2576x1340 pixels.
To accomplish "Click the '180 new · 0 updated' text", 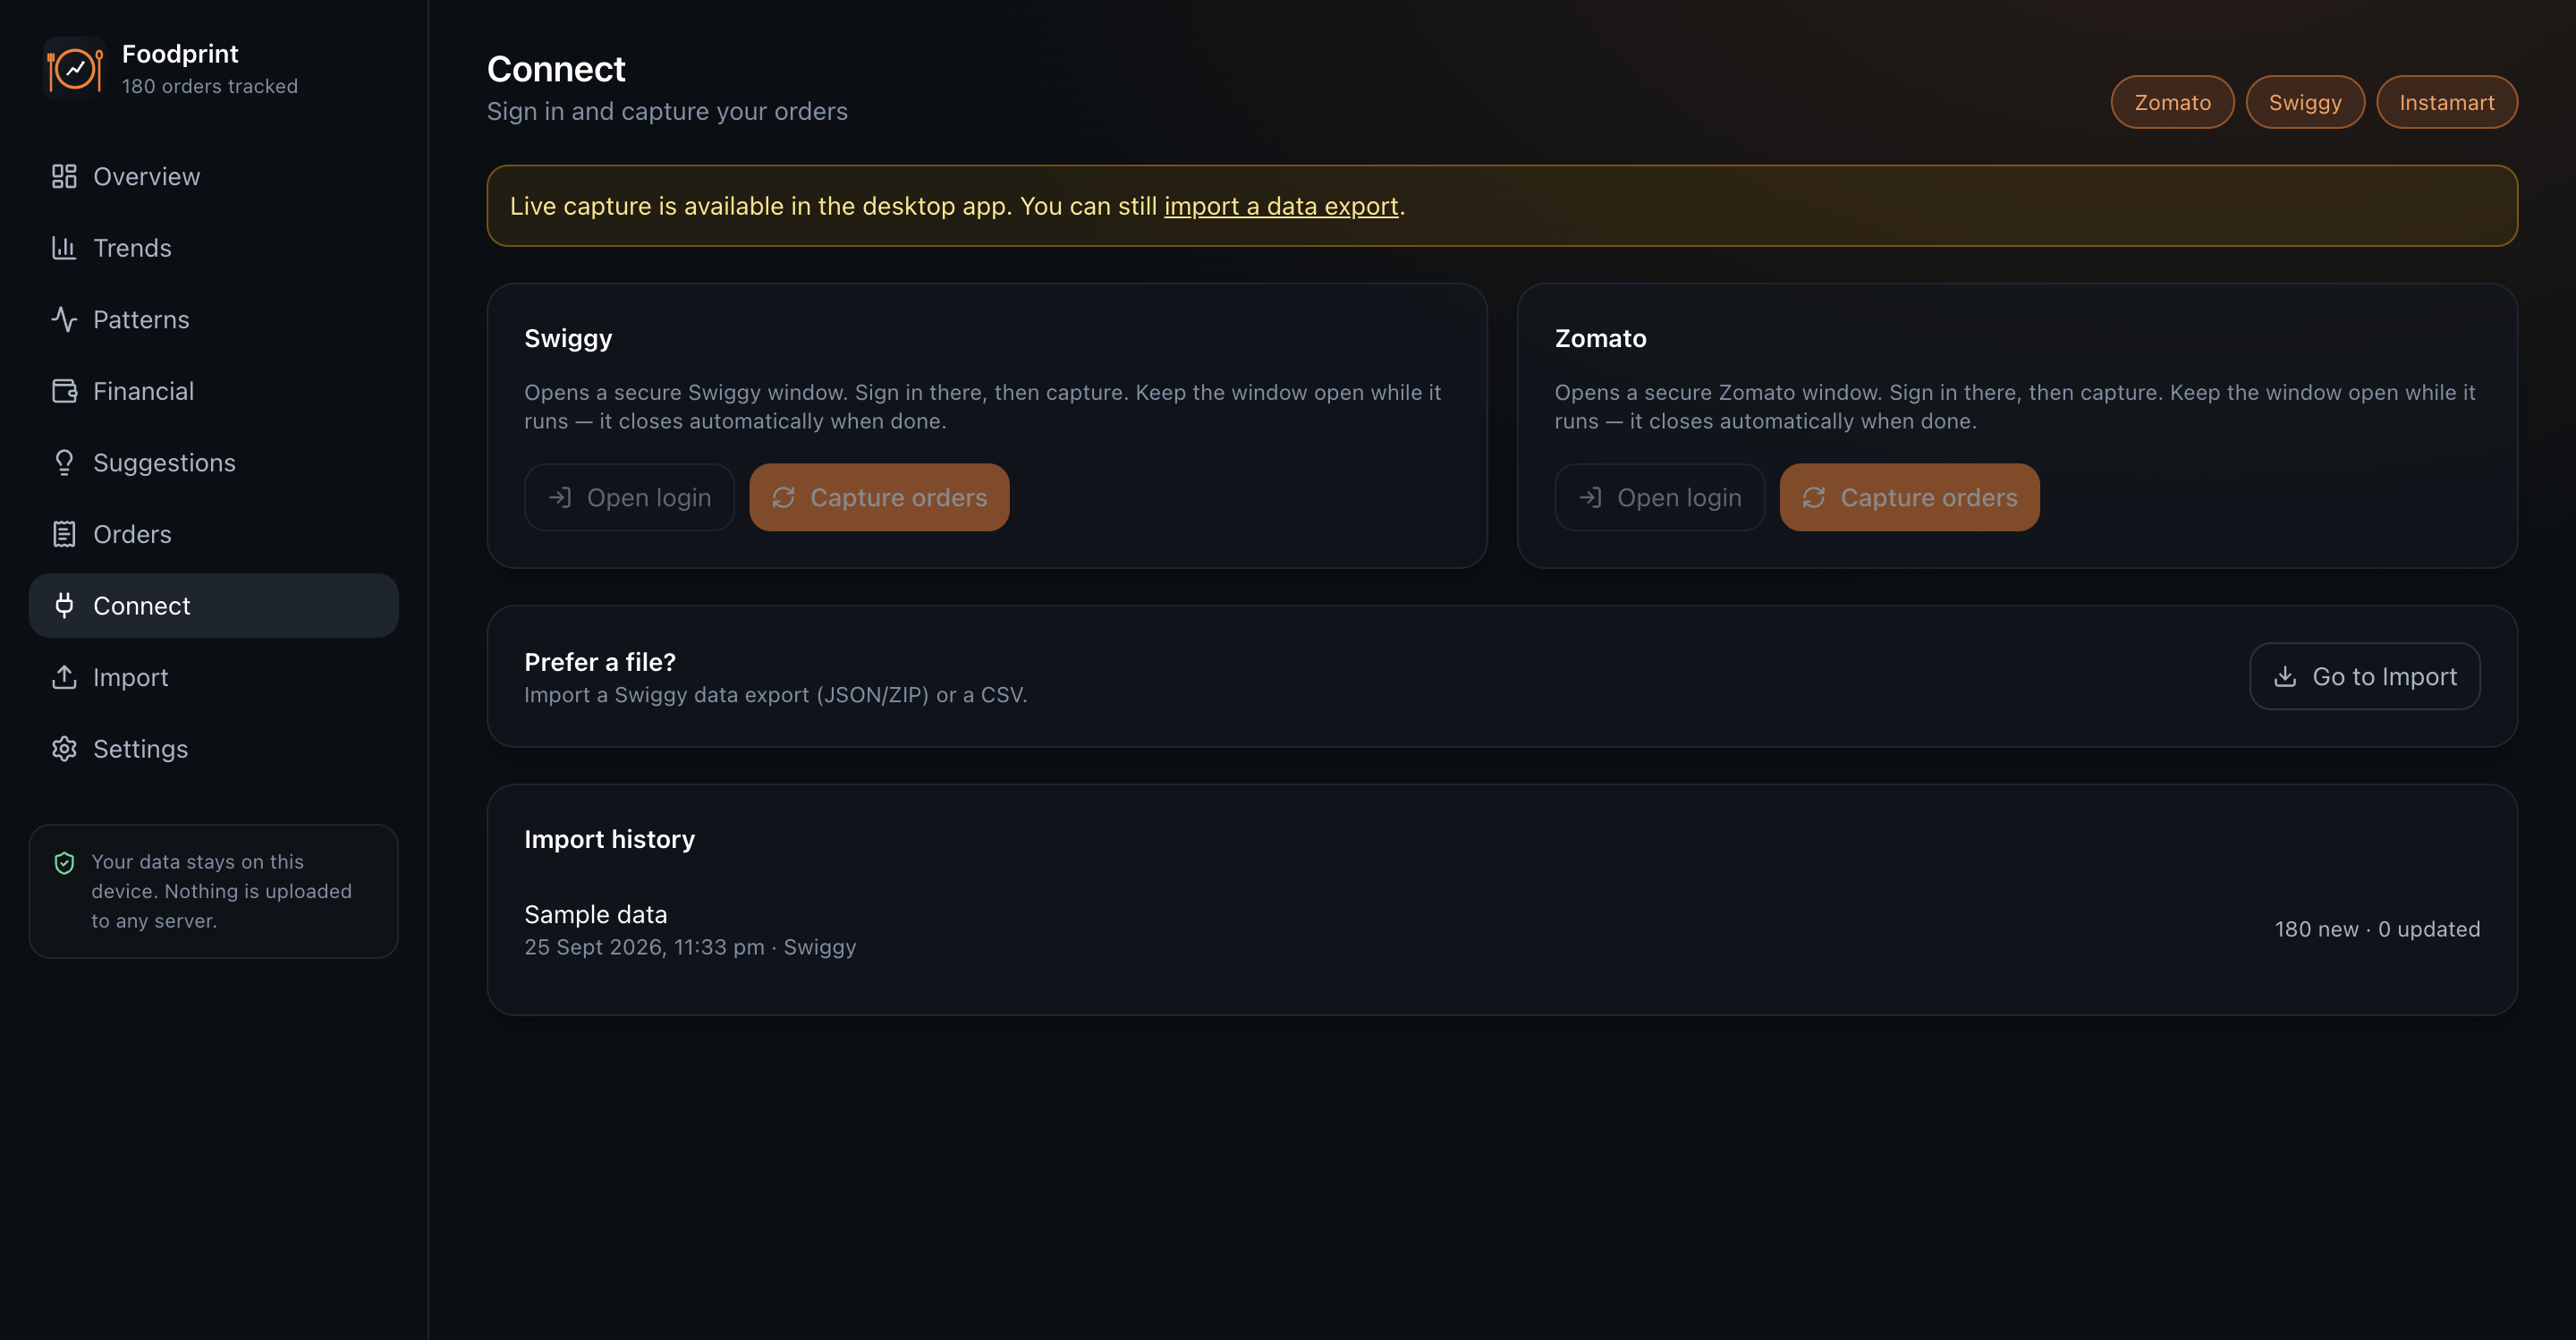I will 2377,929.
